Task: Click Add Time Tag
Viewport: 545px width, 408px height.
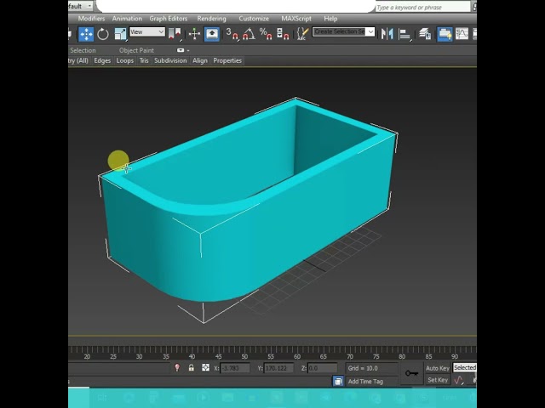Action: [365, 382]
